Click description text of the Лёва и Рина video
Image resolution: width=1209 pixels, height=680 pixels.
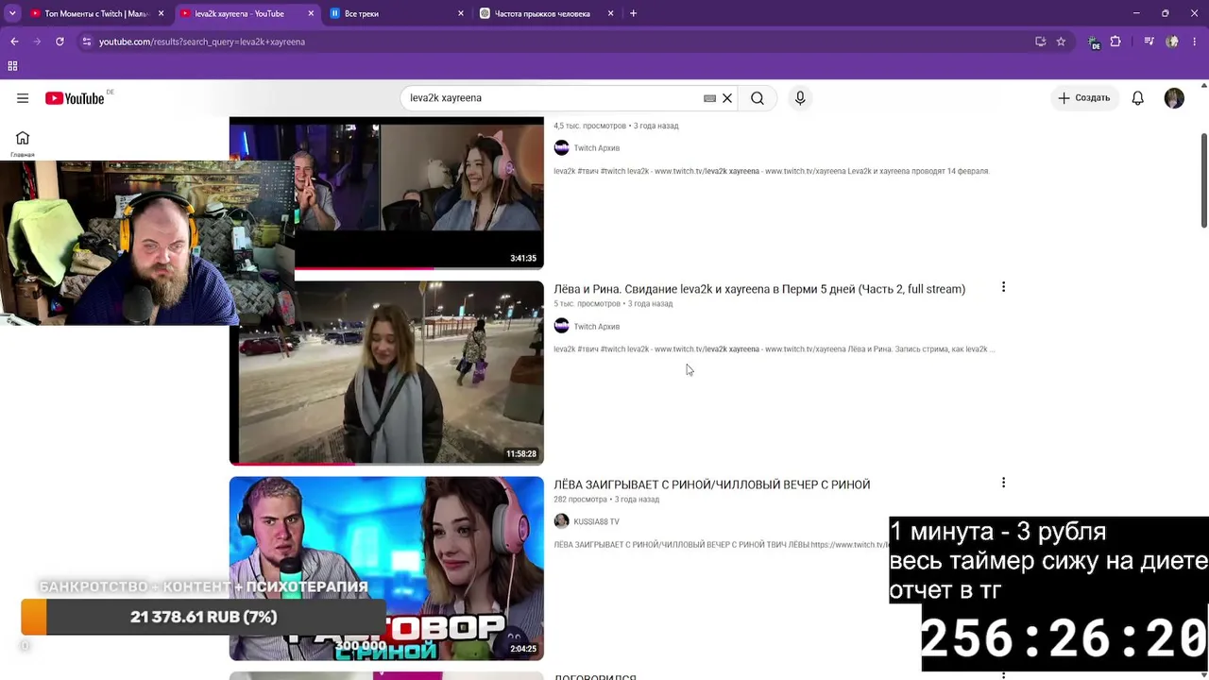(775, 349)
